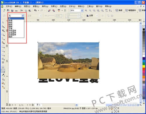
Task: Expand the color palette flyout arrow
Action: [144, 21]
